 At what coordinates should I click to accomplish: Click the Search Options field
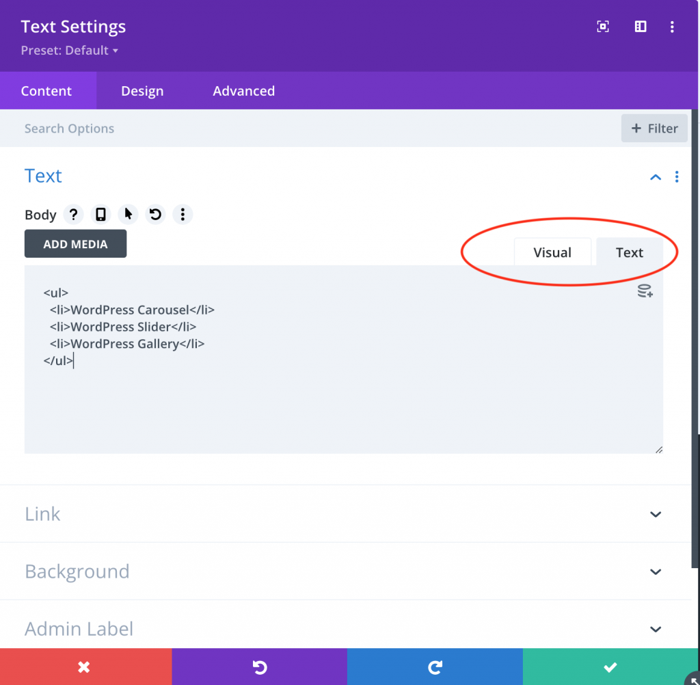[x=69, y=129]
